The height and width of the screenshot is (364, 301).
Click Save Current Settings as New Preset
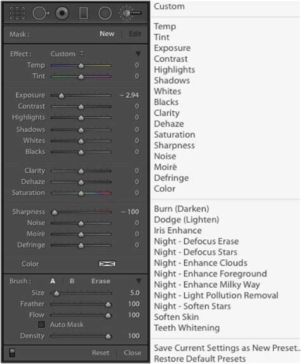227,348
